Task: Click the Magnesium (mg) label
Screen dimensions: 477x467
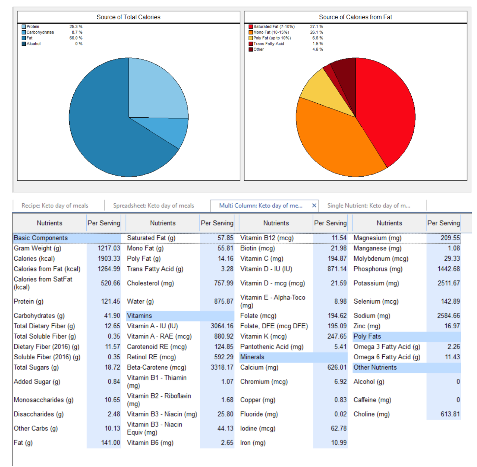Action: pyautogui.click(x=377, y=238)
